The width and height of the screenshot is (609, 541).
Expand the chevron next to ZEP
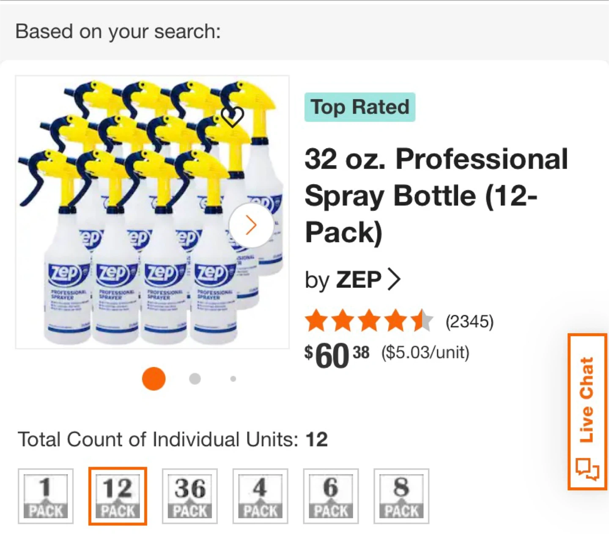coord(394,280)
